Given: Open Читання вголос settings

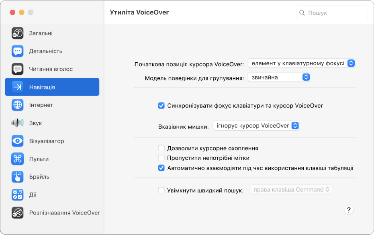Looking at the screenshot, I should [17, 69].
